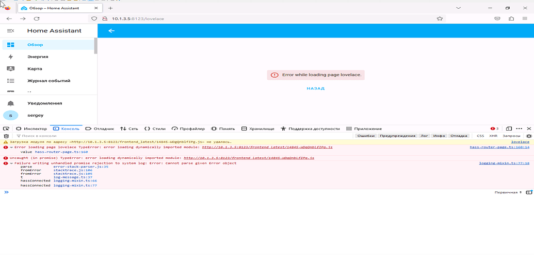Open the Первичная context selector dropdown
Viewport: 534px width, 255px height.
click(x=508, y=192)
